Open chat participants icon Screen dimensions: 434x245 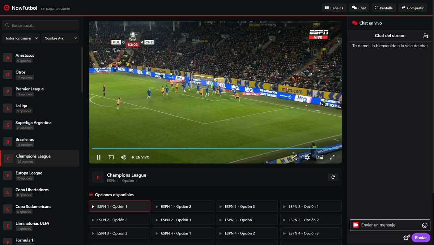426,36
